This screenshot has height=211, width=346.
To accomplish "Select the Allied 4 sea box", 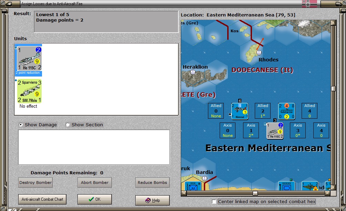I will [x=310, y=111].
